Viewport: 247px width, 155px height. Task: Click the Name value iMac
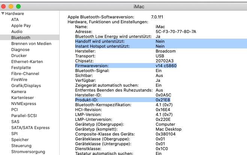[160, 27]
